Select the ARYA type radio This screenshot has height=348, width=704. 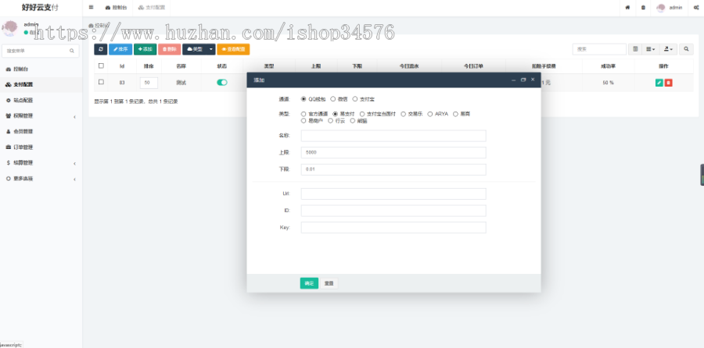pyautogui.click(x=430, y=114)
